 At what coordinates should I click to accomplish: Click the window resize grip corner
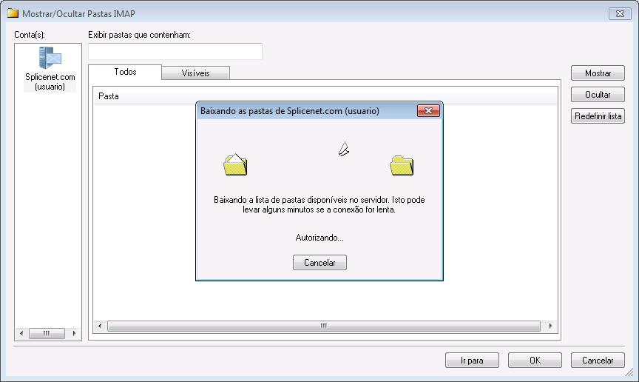point(629,372)
